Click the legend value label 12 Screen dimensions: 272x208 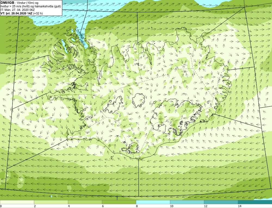pyautogui.click(x=206, y=206)
